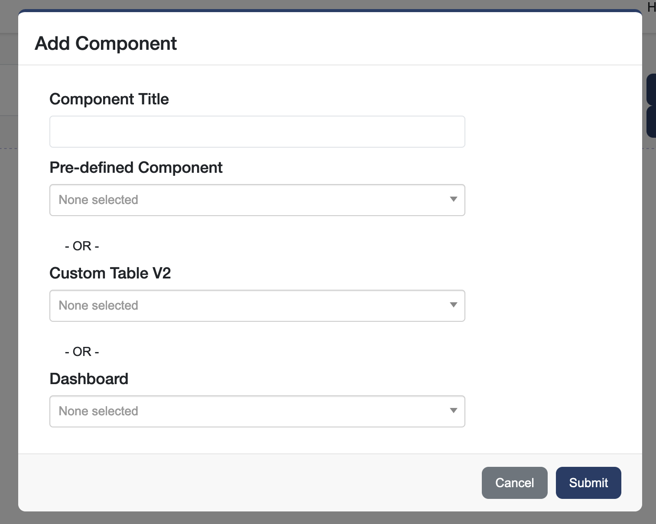656x524 pixels.
Task: Submit the Add Component form
Action: [588, 483]
